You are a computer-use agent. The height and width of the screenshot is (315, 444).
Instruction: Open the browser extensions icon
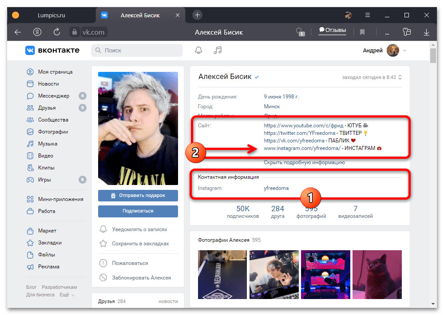coord(407,32)
